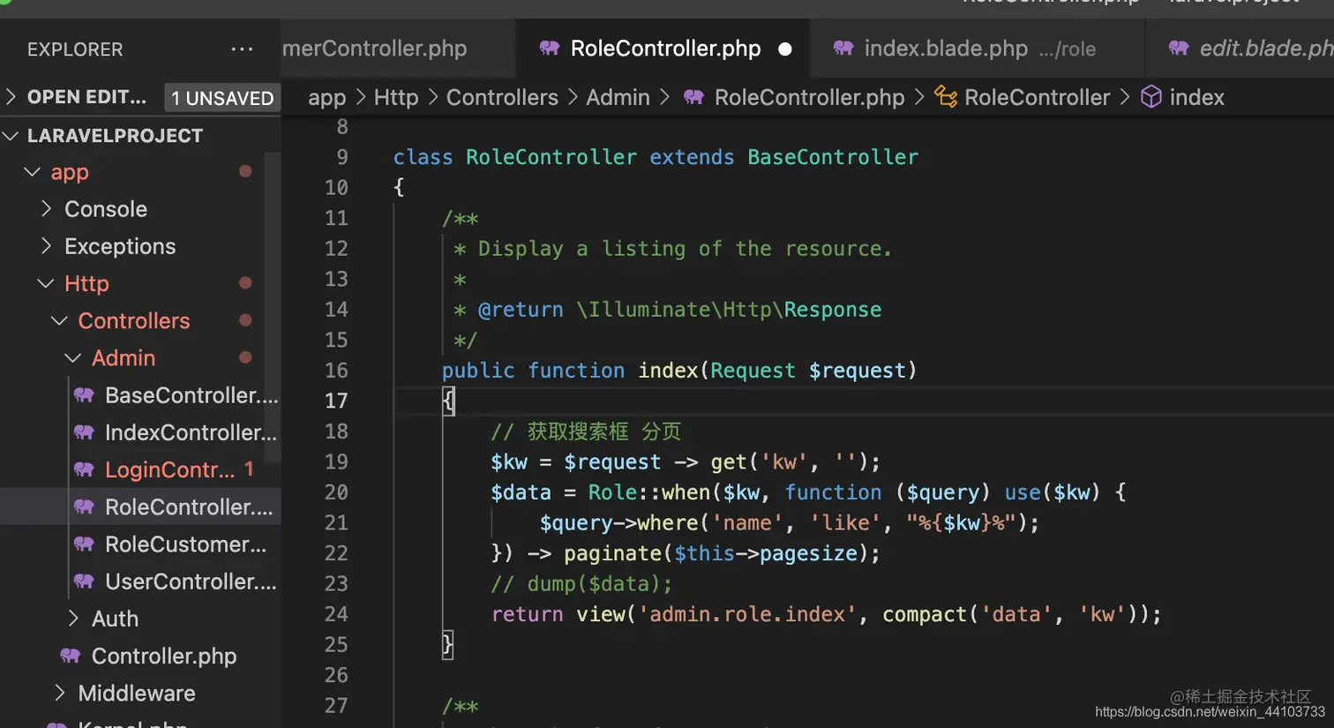Viewport: 1334px width, 728px height.
Task: Select the Console folder
Action: (x=140, y=209)
